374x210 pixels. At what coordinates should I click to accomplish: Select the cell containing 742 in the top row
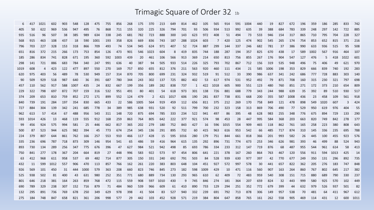click(x=356, y=24)
